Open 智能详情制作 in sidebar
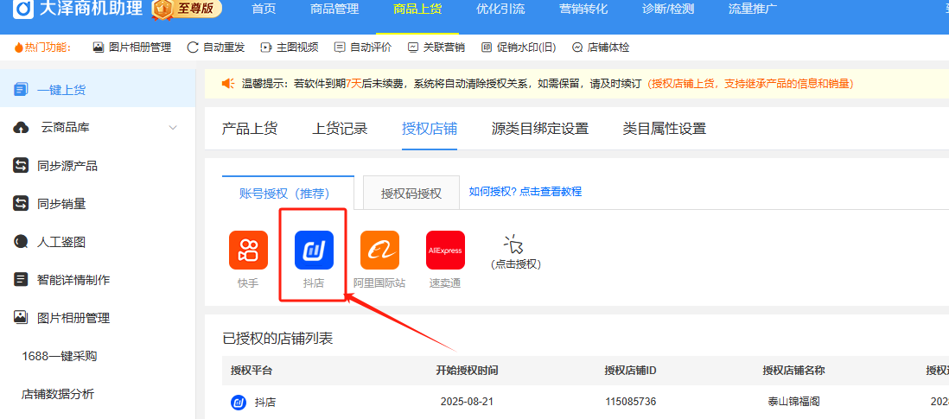The width and height of the screenshot is (949, 419). coord(73,280)
